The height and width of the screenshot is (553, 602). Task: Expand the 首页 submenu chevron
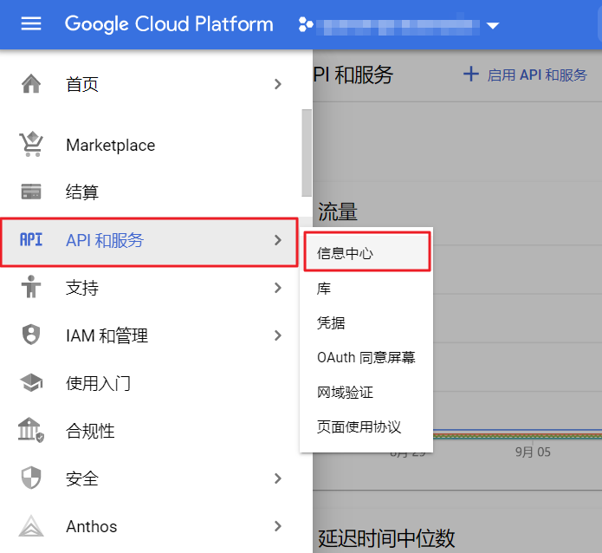pyautogui.click(x=277, y=84)
